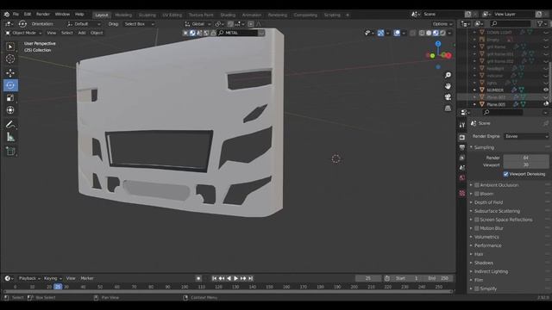
Task: Click the Z axis gizmo dot
Action: (x=438, y=44)
